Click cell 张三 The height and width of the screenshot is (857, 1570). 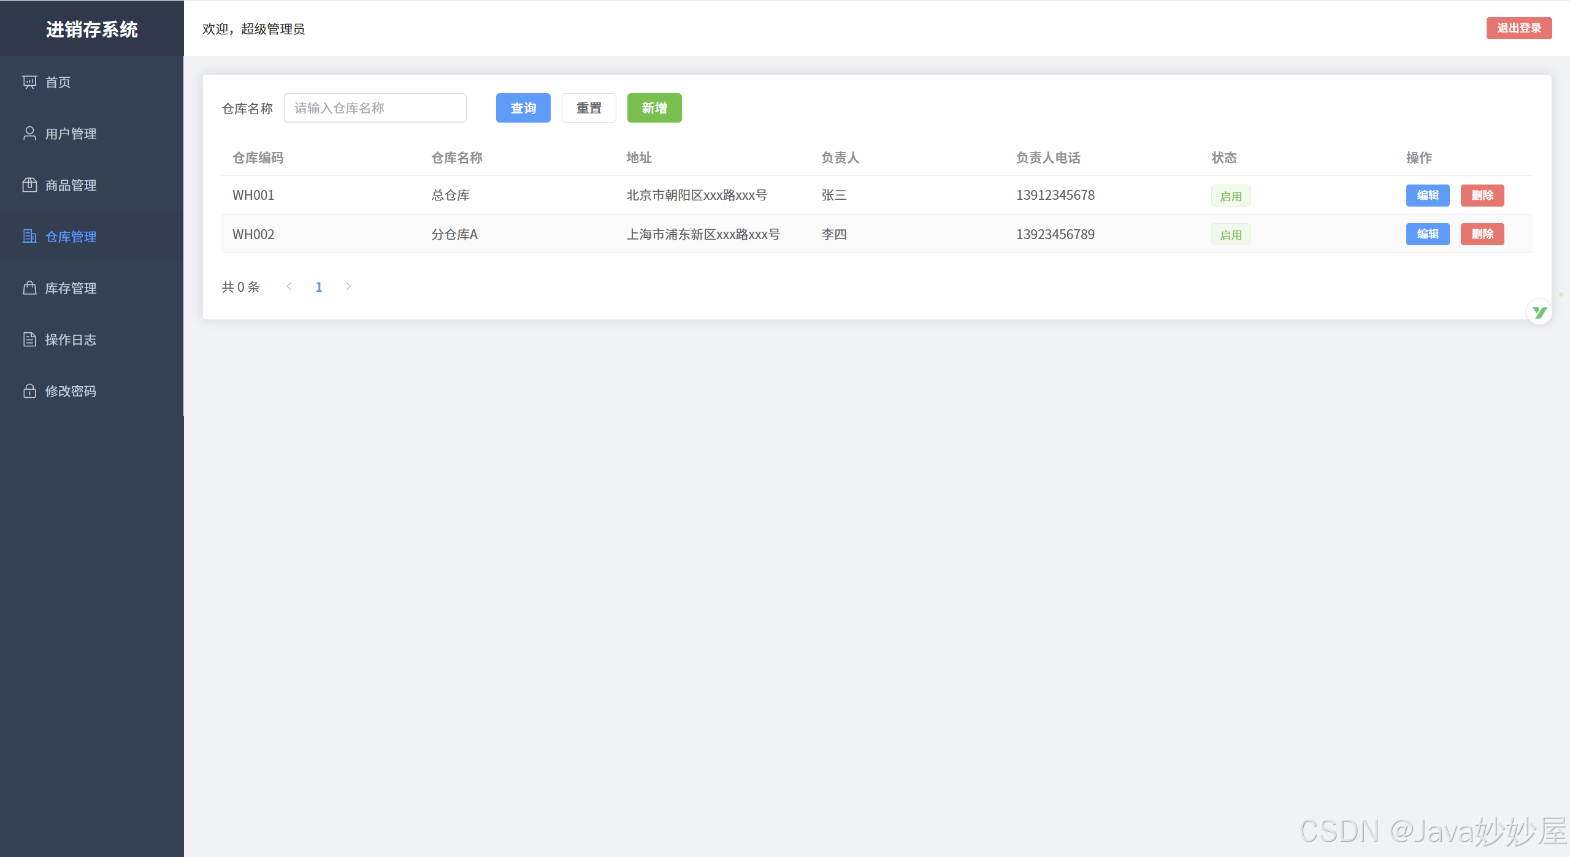(x=834, y=196)
